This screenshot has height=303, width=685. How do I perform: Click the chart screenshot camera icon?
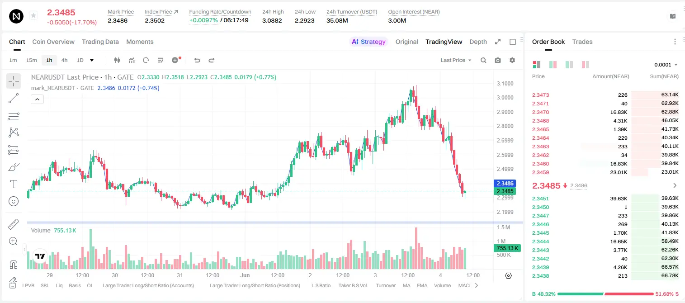pos(498,60)
